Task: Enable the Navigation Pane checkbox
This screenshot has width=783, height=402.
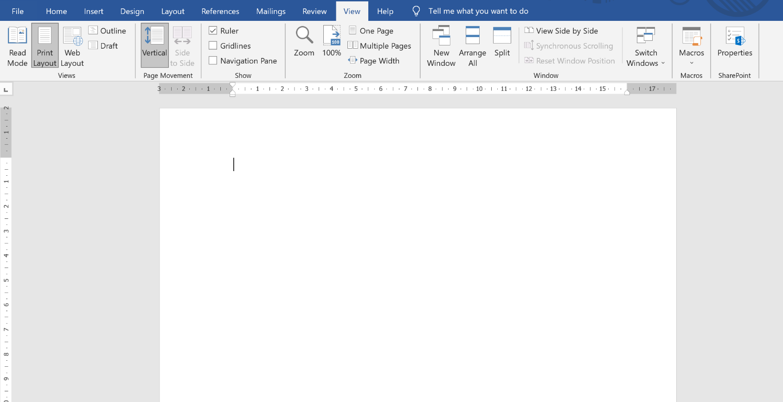Action: tap(213, 60)
